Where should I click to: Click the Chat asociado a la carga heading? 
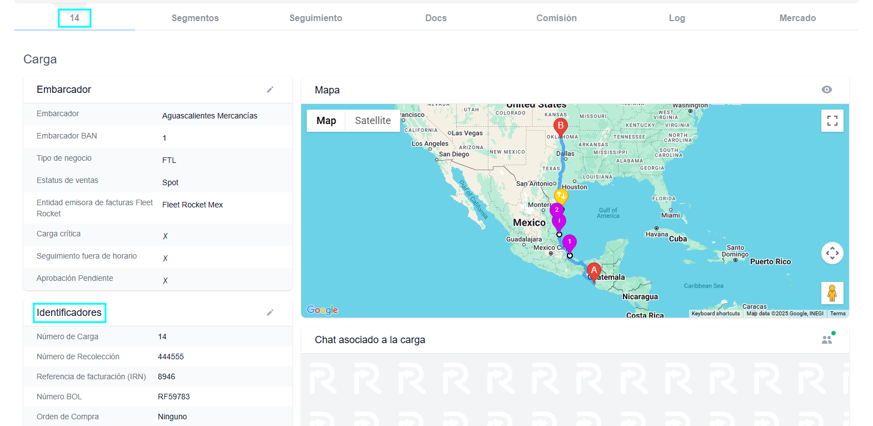tap(370, 340)
